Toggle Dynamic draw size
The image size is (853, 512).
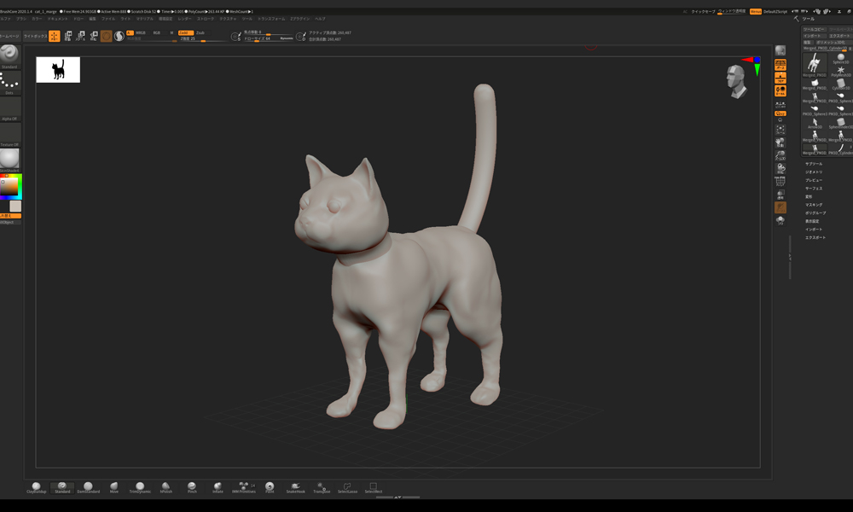point(287,38)
